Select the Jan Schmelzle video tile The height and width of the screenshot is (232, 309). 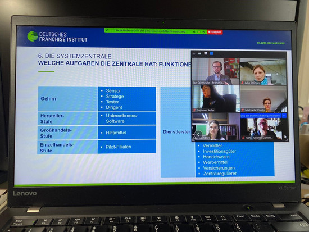(216, 71)
